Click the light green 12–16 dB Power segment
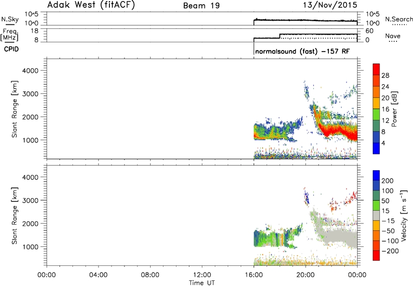The image size is (413, 286). pos(376,114)
